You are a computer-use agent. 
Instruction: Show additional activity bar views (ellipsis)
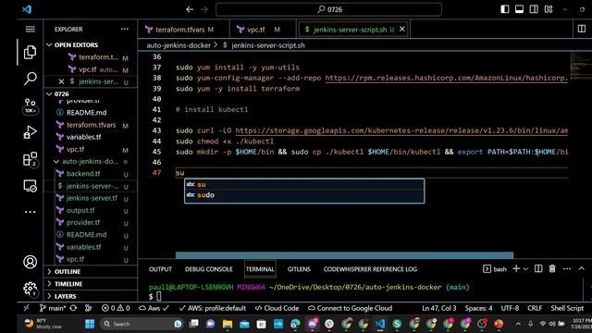pyautogui.click(x=30, y=212)
